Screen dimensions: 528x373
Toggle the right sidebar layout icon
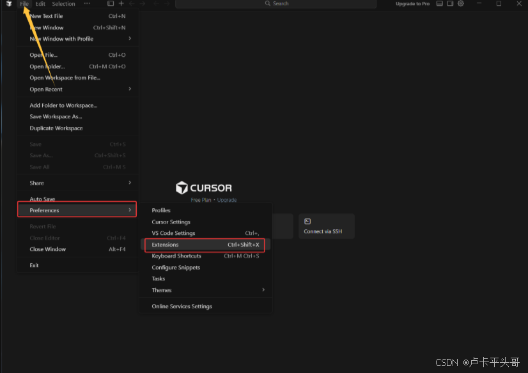coord(450,3)
